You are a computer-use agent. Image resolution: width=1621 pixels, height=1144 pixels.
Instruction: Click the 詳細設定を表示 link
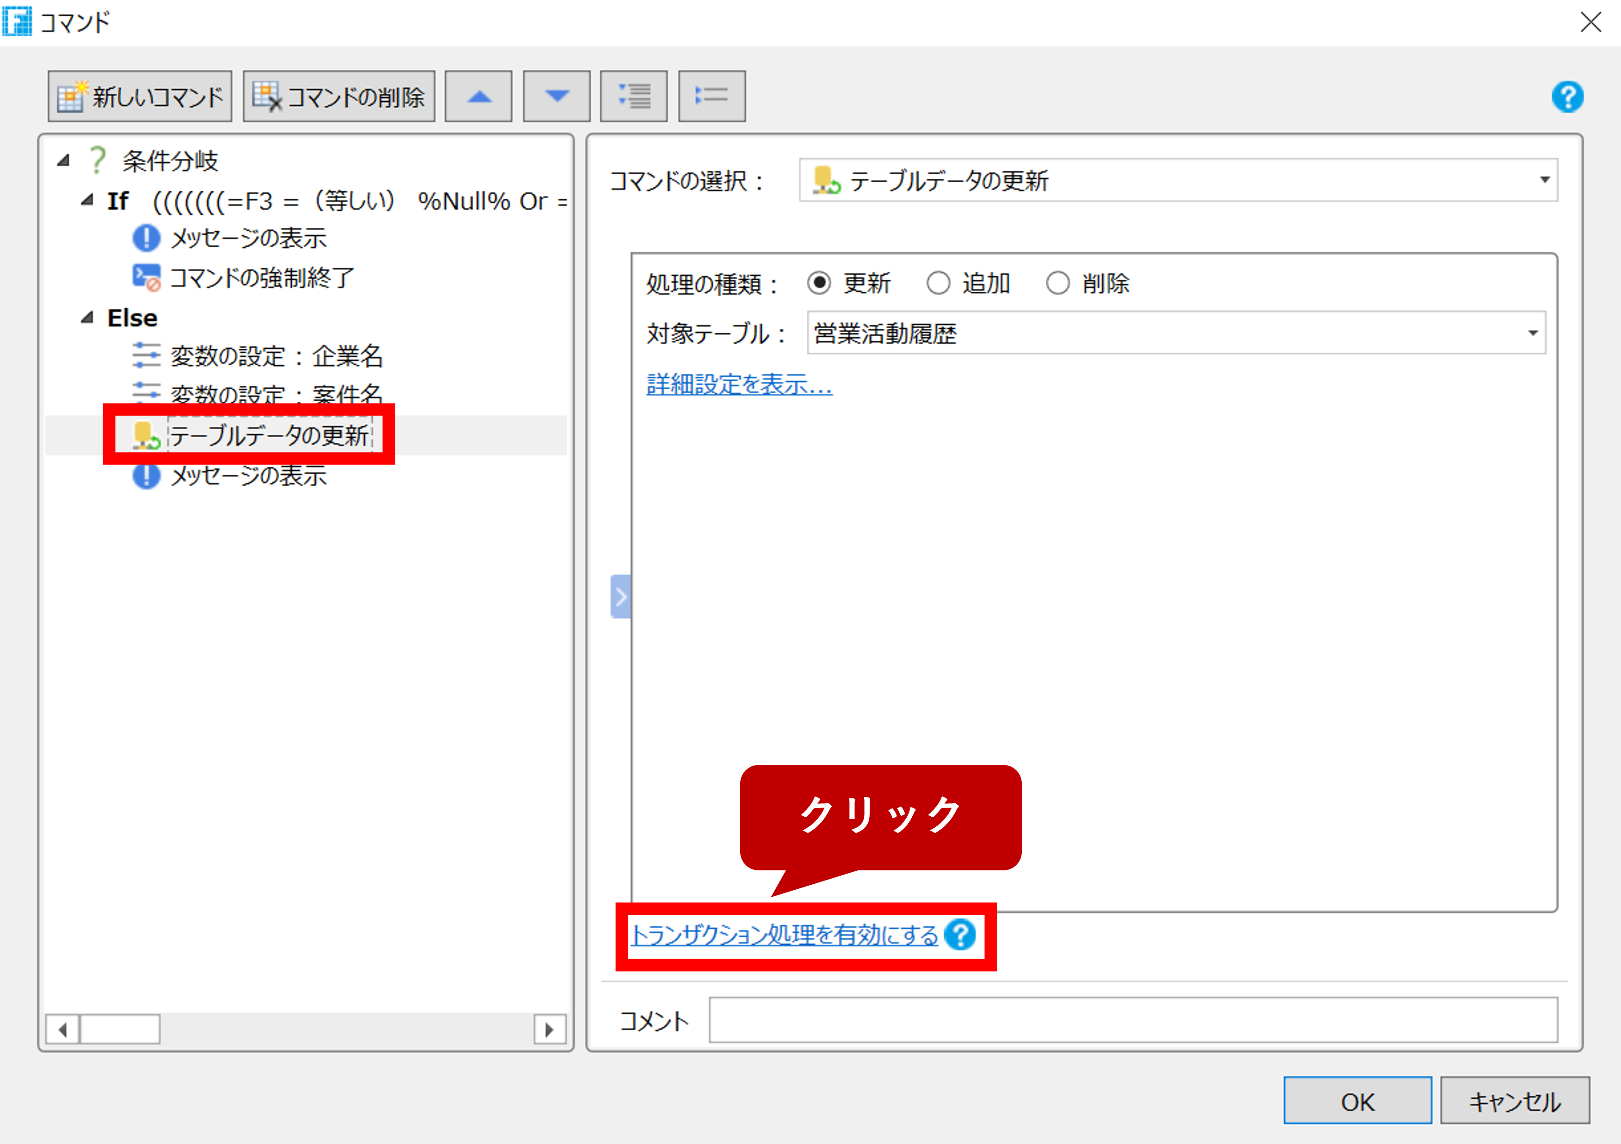pos(737,385)
